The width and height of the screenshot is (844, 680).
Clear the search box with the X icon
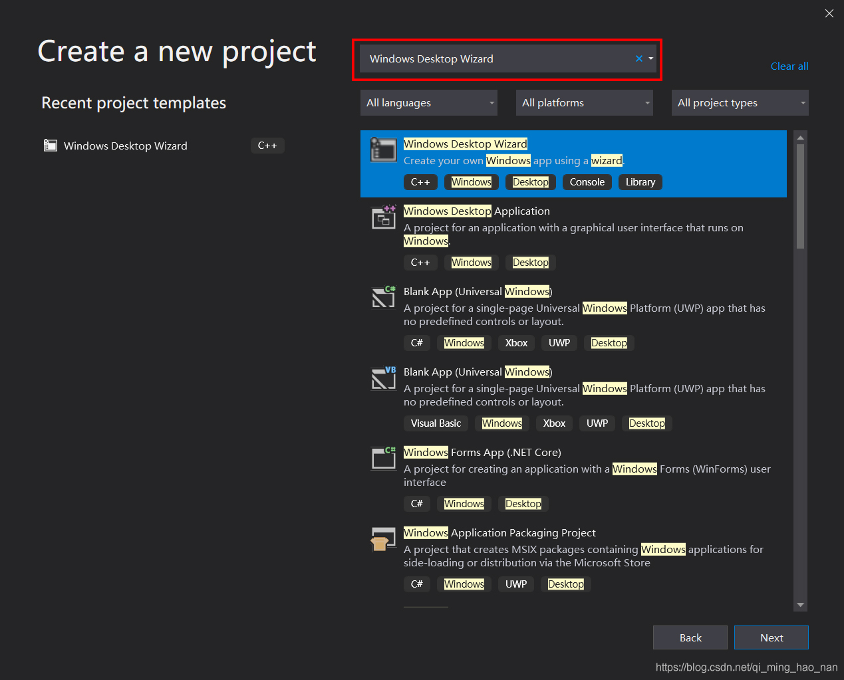639,58
